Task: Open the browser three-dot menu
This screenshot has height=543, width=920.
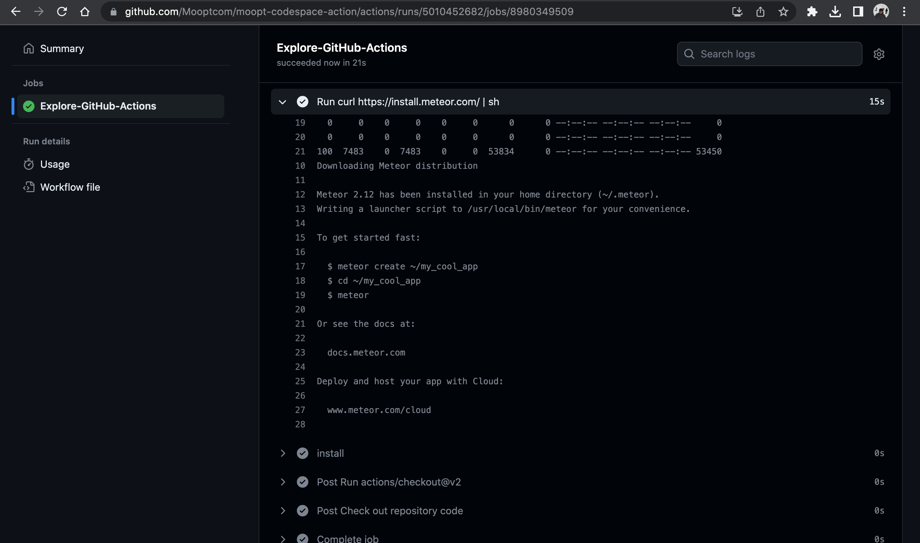Action: [x=905, y=11]
